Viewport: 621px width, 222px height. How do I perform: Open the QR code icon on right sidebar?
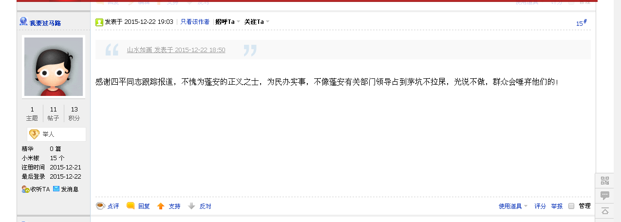point(605,181)
